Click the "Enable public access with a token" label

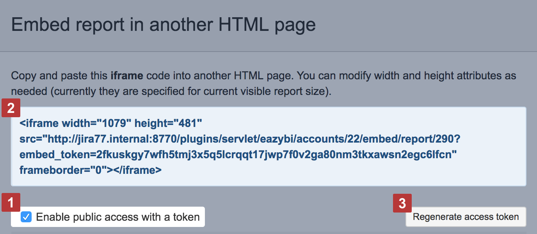[x=117, y=217]
